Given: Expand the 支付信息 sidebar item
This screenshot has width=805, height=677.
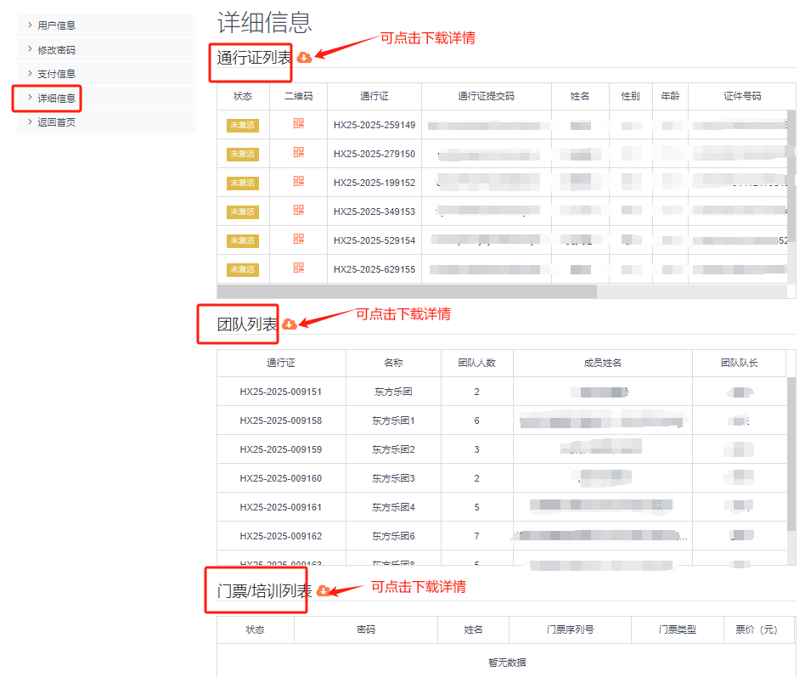Looking at the screenshot, I should (56, 74).
